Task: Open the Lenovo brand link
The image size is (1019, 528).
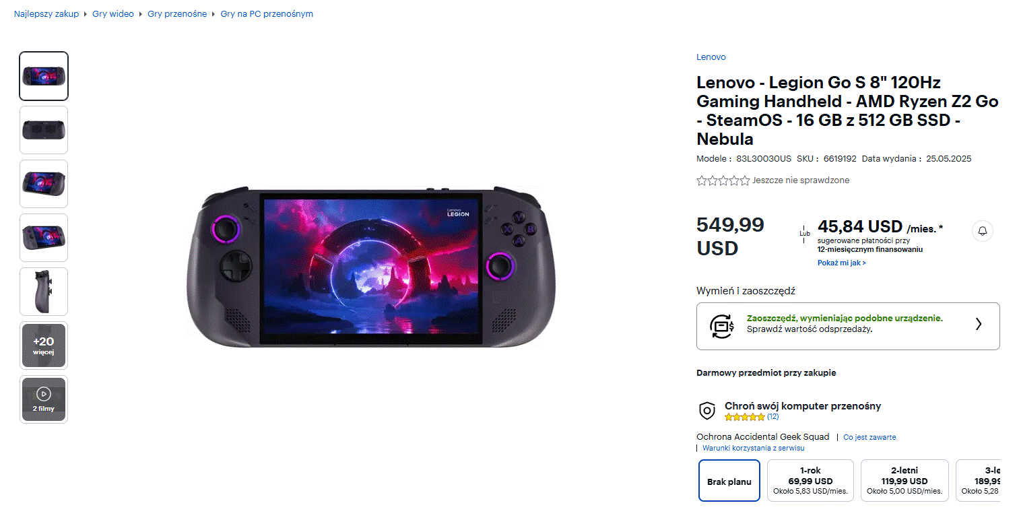Action: pos(711,57)
